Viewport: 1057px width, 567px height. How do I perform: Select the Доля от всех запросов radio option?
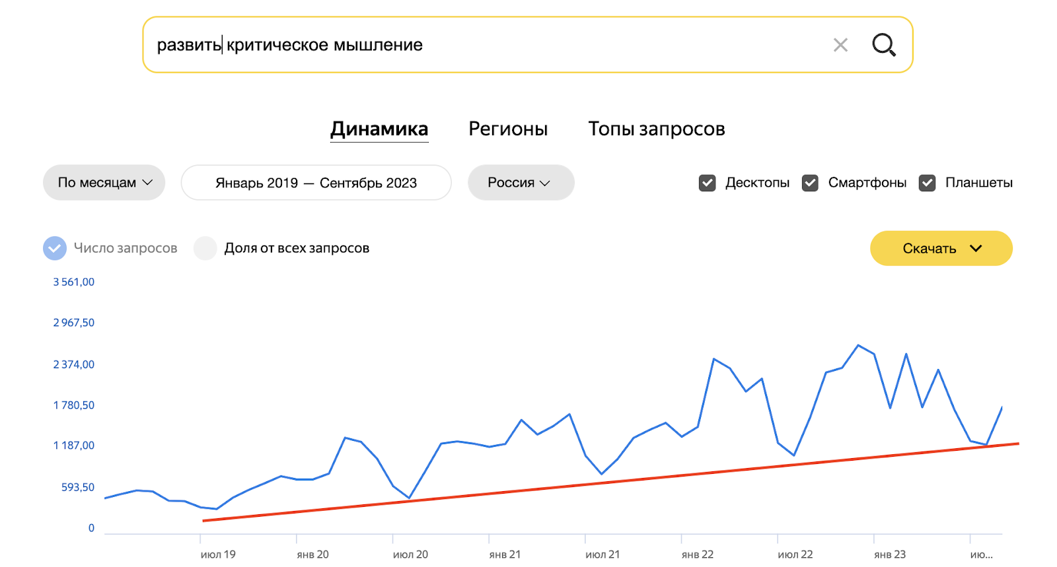point(205,248)
